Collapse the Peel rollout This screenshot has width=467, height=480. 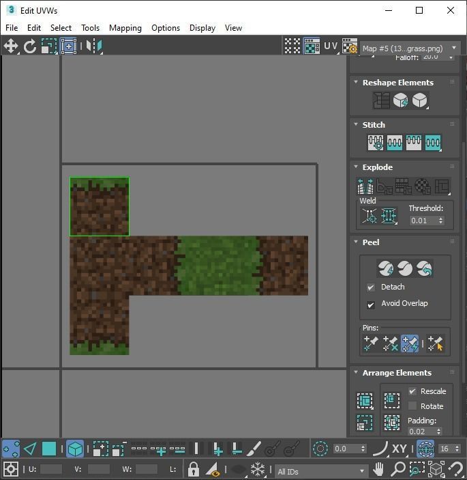[x=356, y=242]
